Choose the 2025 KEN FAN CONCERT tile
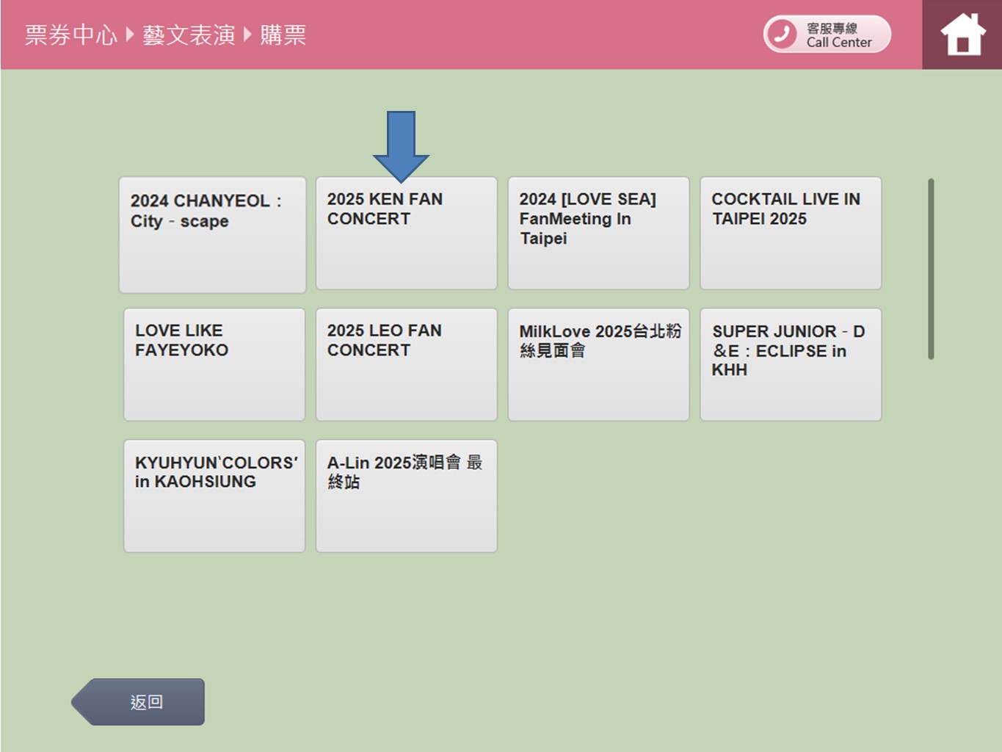Viewport: 1002px width, 752px height. (x=407, y=234)
